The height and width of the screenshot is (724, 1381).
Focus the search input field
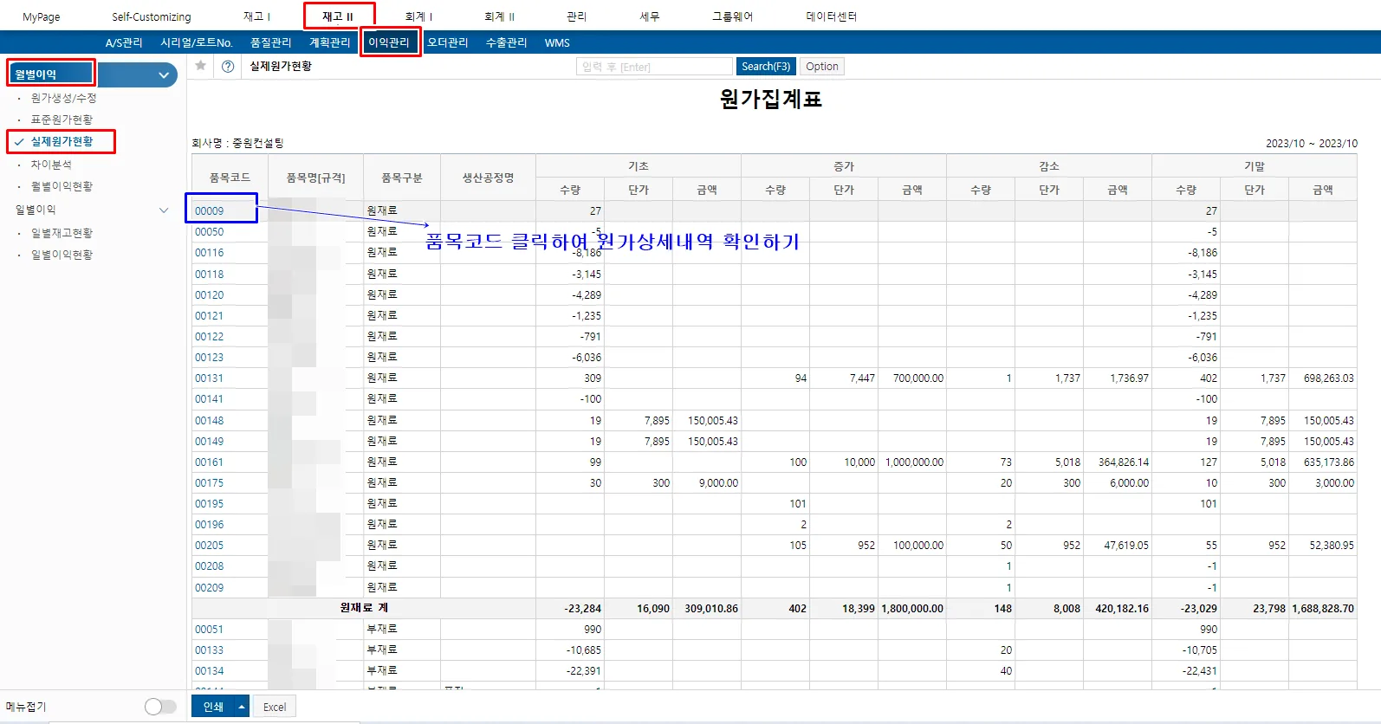[654, 67]
